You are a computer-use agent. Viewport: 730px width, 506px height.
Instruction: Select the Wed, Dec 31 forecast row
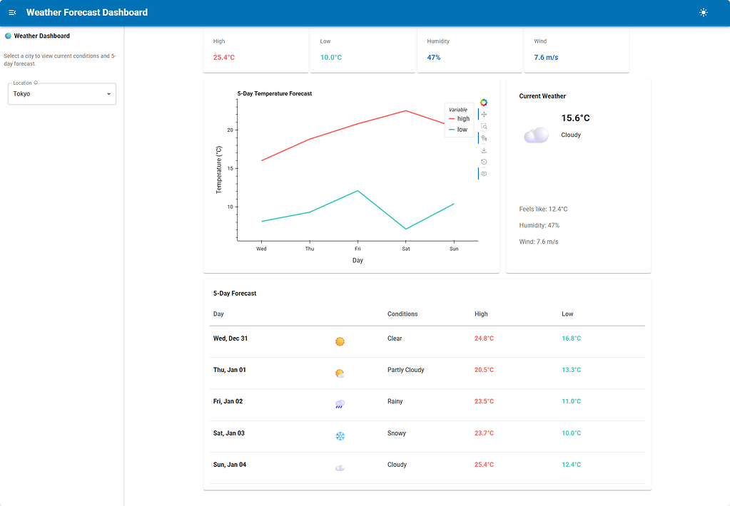[427, 342]
